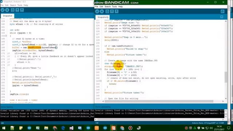Collapse code block at line 164
Screen dimensions: 233x131
(x=6, y=36)
